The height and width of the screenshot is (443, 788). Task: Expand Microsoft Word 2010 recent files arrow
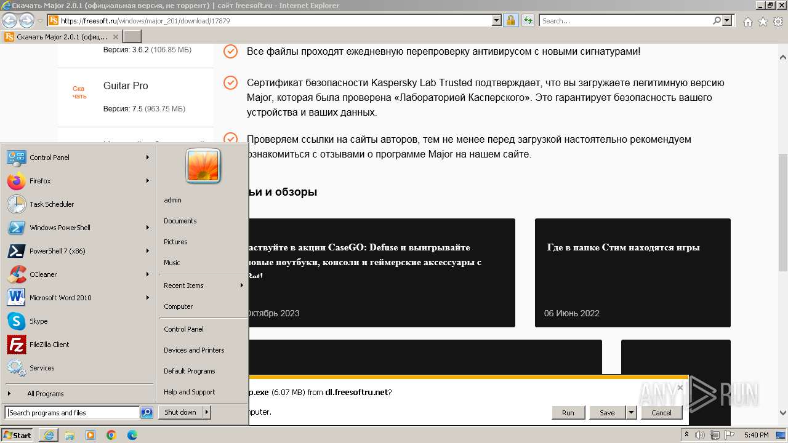coord(148,298)
